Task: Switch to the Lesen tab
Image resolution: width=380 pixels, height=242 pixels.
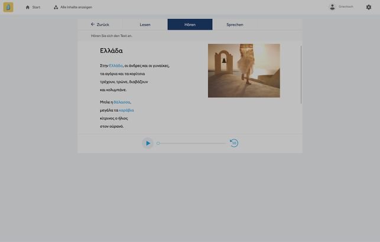Action: click(x=145, y=25)
